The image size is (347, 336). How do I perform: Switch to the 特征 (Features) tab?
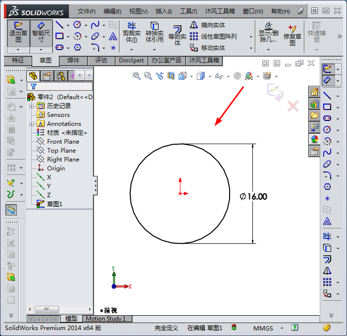18,60
